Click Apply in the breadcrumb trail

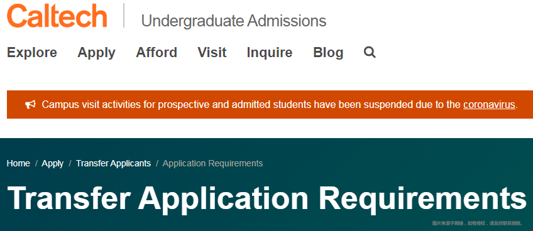pos(53,164)
